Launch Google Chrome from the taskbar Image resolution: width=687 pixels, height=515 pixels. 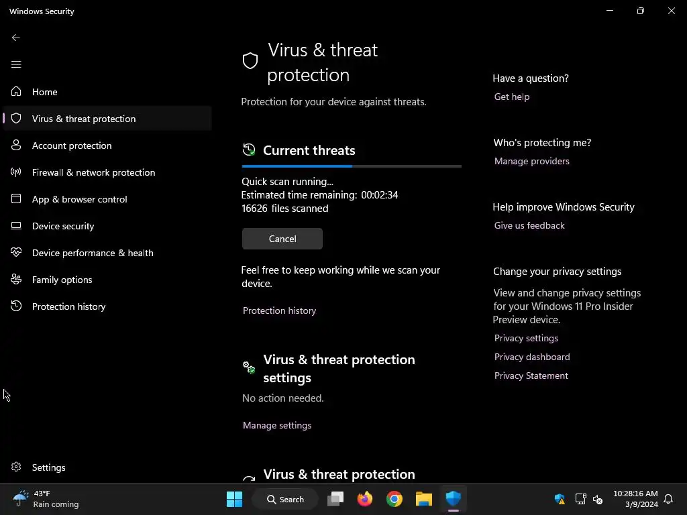click(x=394, y=499)
